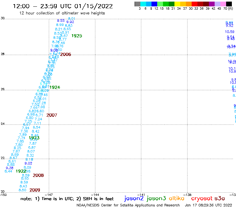Click the note 'Time is in UTC; SWH is in feet'

click(x=67, y=199)
